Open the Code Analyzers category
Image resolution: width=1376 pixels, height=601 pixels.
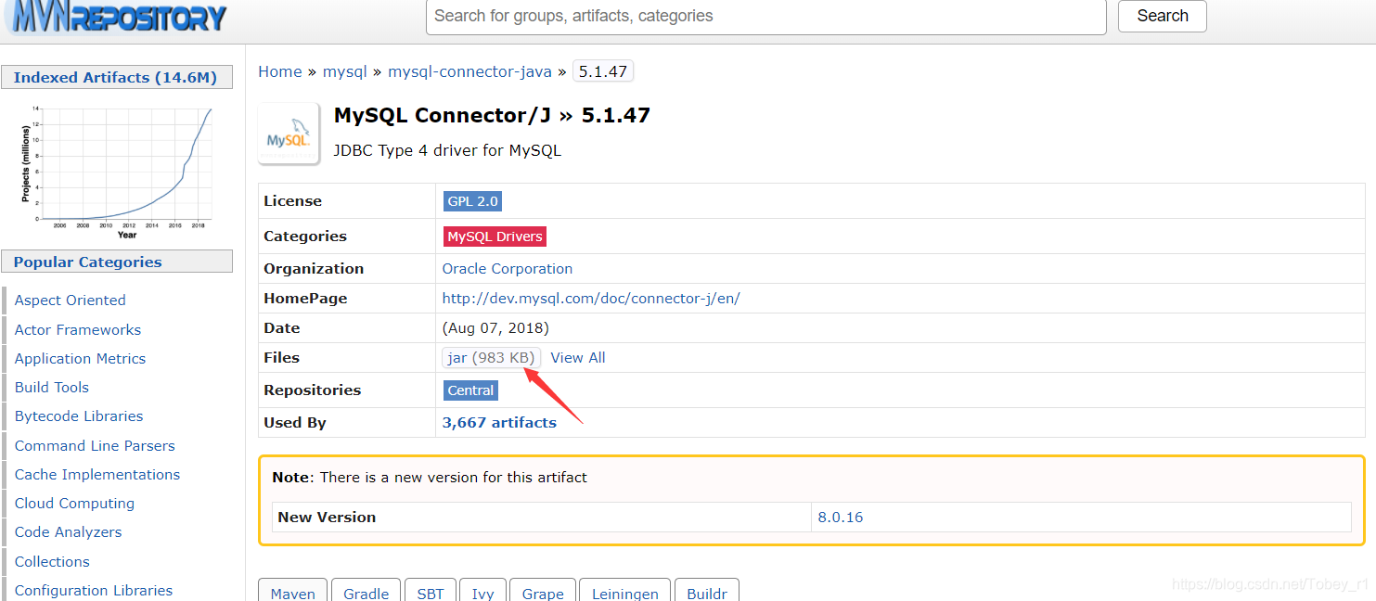[x=69, y=532]
